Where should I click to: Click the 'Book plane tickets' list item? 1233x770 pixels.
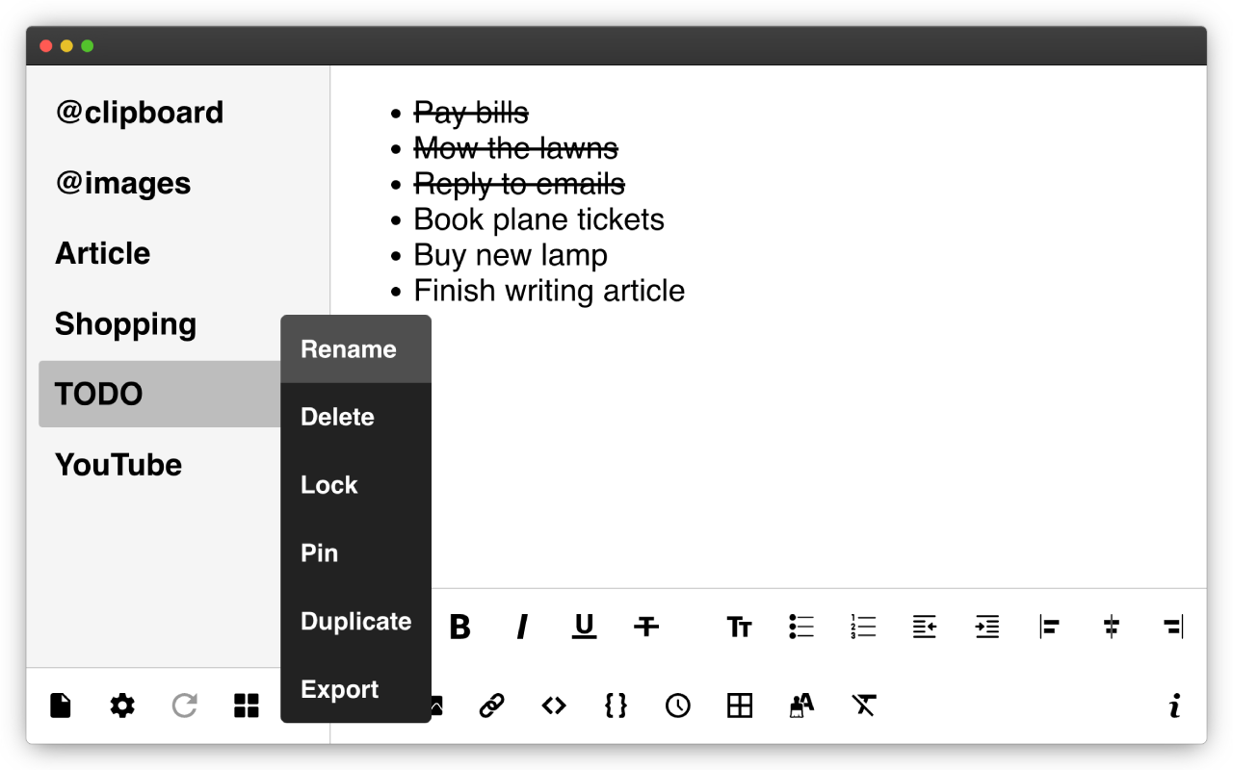(539, 219)
